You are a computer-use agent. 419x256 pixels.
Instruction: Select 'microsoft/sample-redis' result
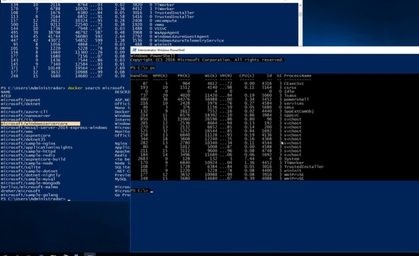click(28, 155)
